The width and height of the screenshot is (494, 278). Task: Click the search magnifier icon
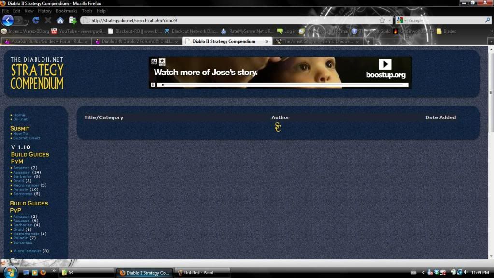click(487, 20)
